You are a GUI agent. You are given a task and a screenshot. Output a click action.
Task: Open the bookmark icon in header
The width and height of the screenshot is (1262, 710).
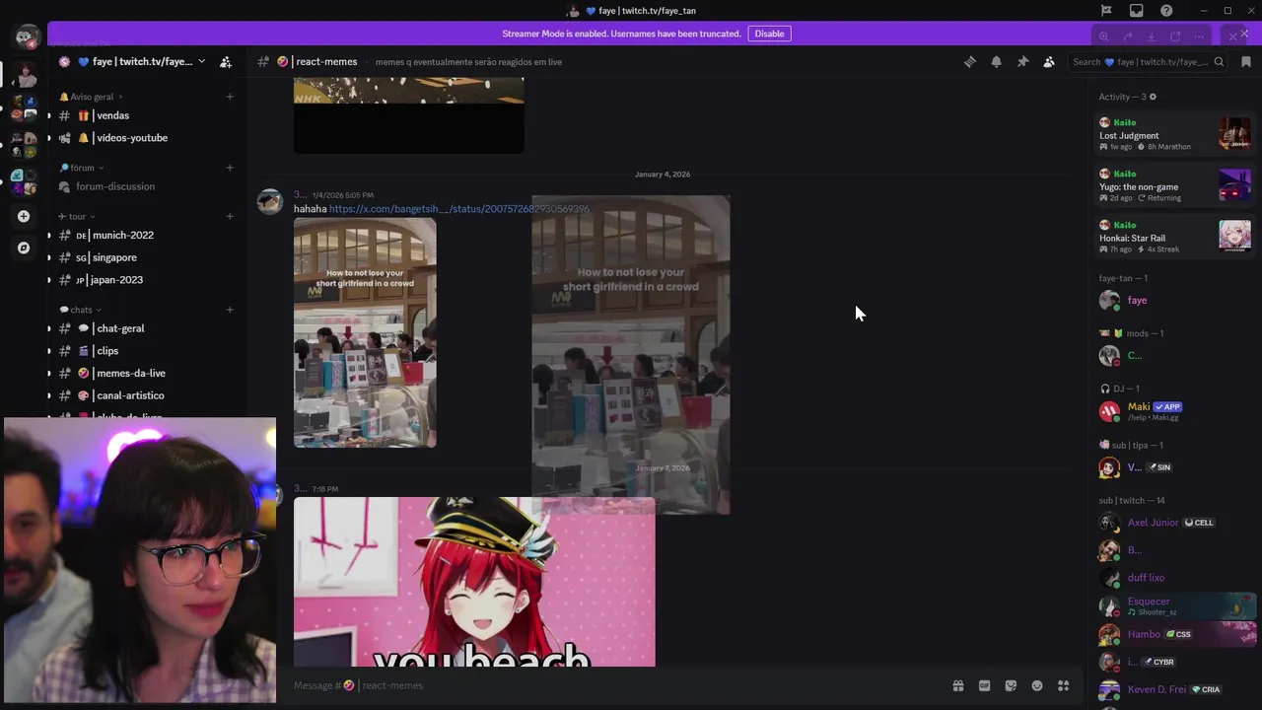pyautogui.click(x=1246, y=61)
